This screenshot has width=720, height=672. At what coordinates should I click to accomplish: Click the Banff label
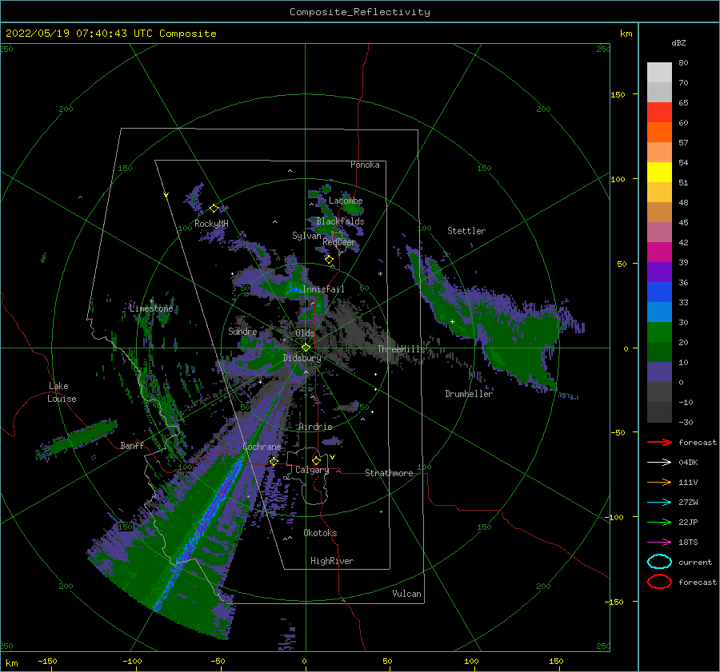point(132,445)
